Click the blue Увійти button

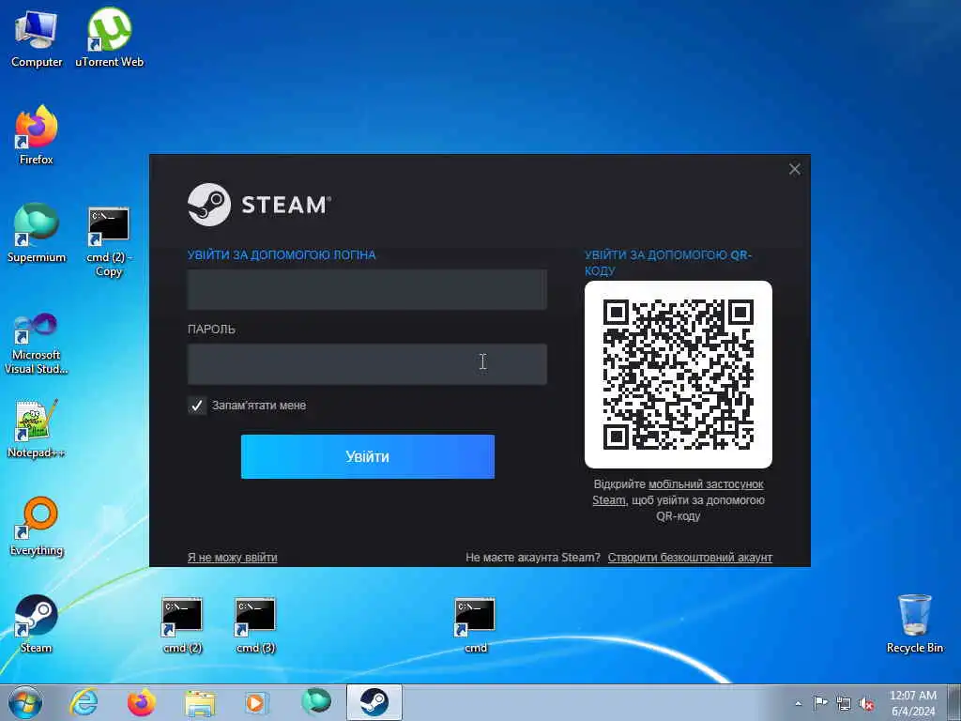click(x=368, y=457)
